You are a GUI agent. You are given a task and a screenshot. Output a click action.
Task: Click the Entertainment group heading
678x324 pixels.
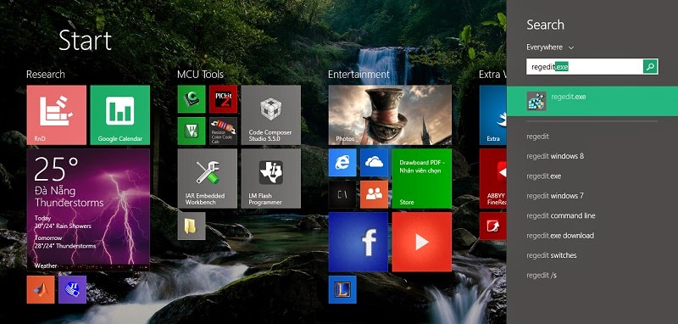point(358,75)
